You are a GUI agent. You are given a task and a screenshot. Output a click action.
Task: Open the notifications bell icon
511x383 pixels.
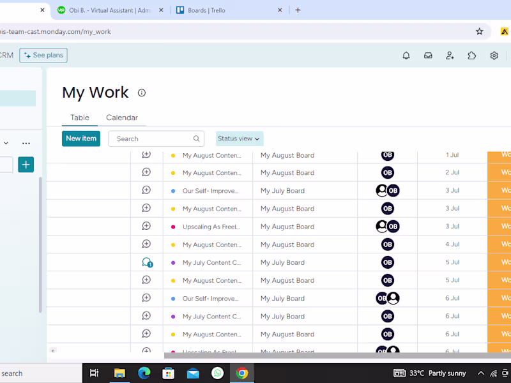click(x=406, y=56)
